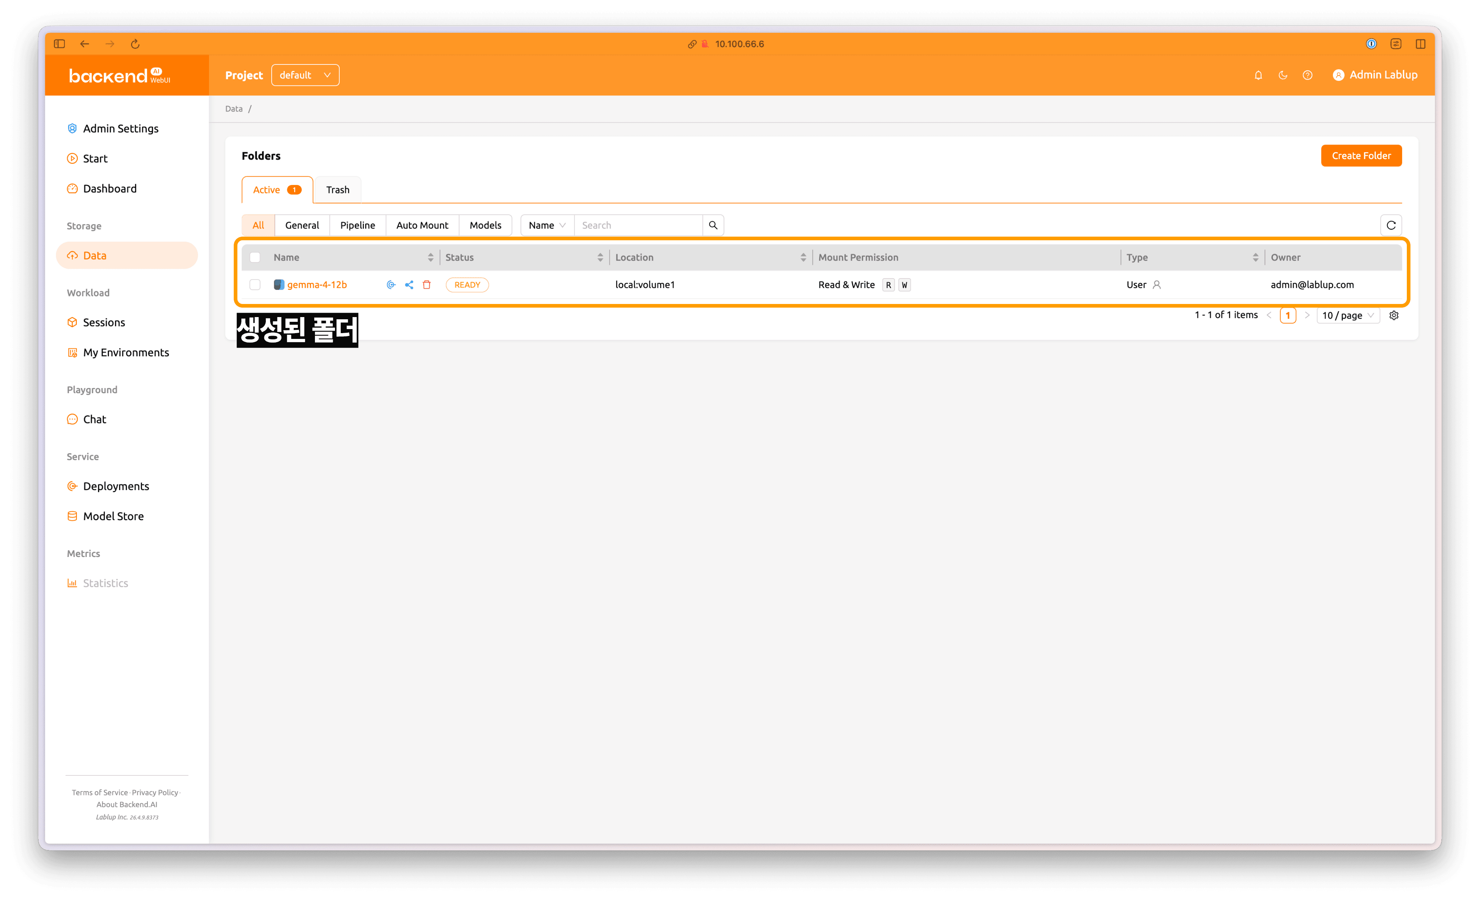Share the gemma-4-12b folder
Image resolution: width=1480 pixels, height=901 pixels.
point(409,285)
